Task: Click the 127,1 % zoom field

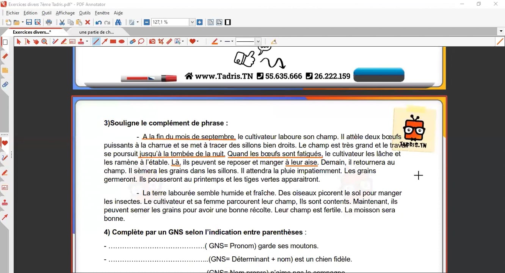Action: click(170, 22)
